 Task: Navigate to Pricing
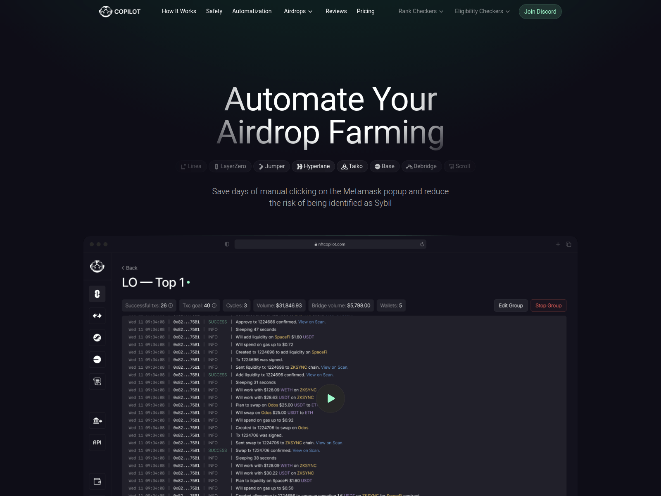click(x=366, y=11)
